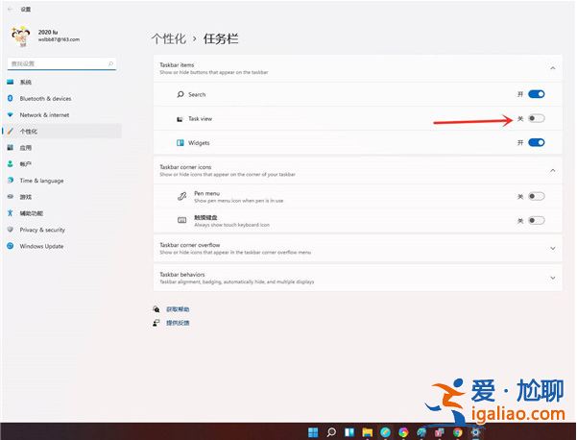
Task: Click the Taskbar behaviors heading text
Action: [x=182, y=275]
